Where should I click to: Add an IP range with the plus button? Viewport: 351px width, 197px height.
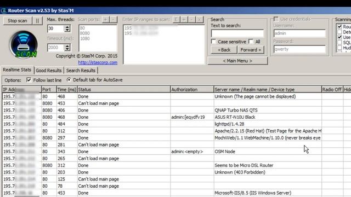[x=184, y=20]
